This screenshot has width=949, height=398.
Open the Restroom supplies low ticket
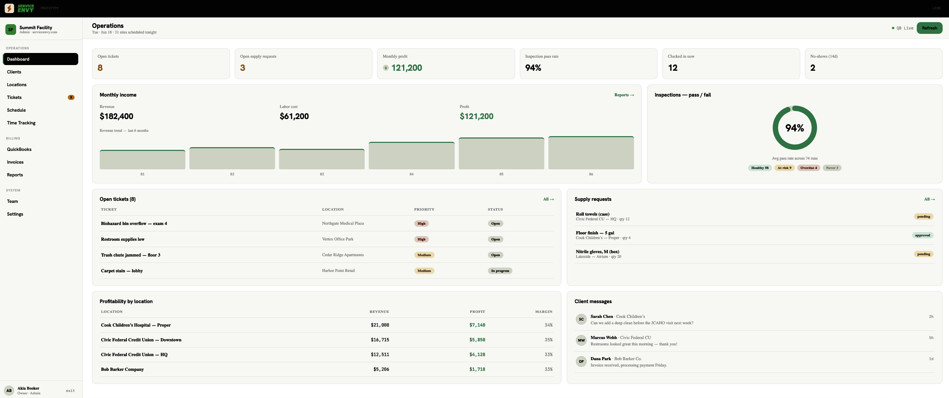(x=327, y=239)
